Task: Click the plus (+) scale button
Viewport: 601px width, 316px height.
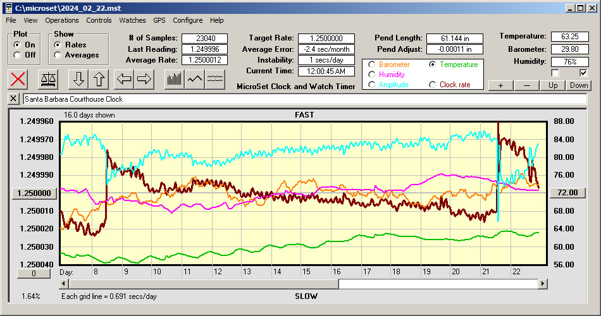Action: coord(500,85)
